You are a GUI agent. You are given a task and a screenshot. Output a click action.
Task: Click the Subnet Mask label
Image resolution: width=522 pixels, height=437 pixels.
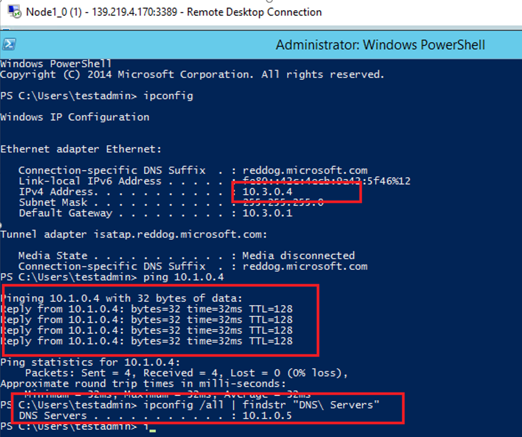[53, 202]
